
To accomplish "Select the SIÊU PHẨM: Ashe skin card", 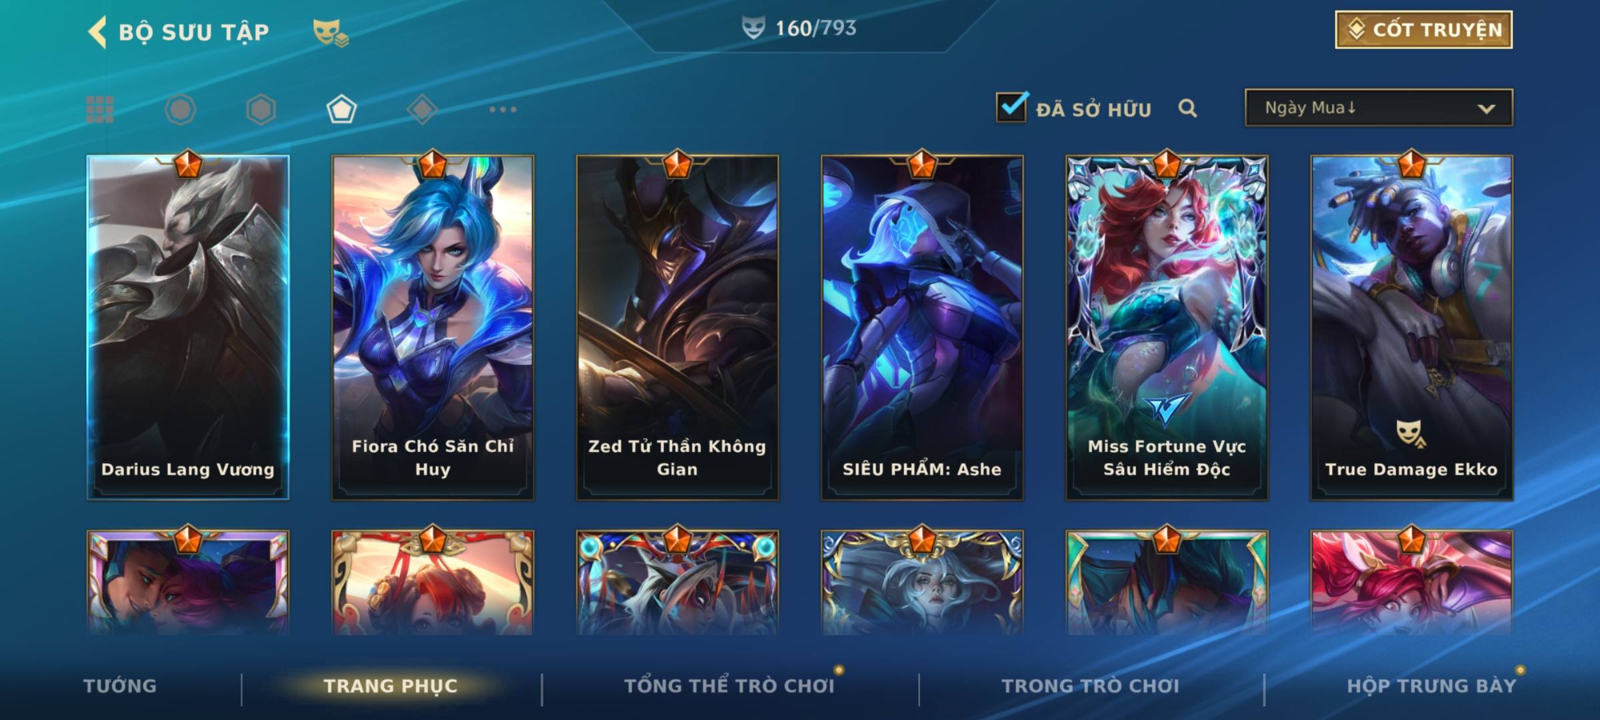I will (922, 327).
